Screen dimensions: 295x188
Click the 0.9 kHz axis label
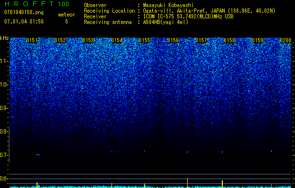click(4, 108)
